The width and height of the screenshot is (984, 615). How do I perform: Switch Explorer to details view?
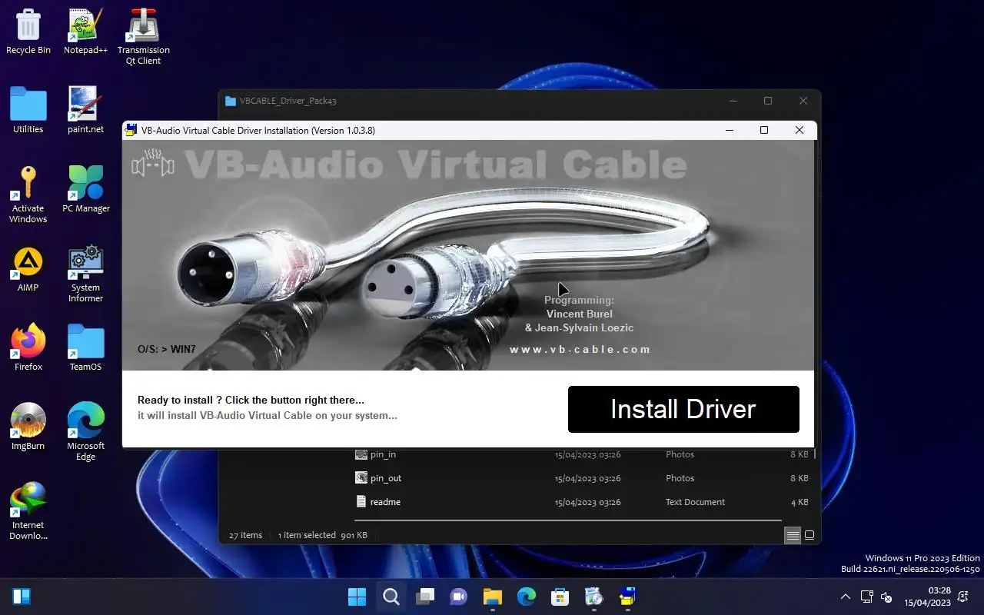pos(793,535)
